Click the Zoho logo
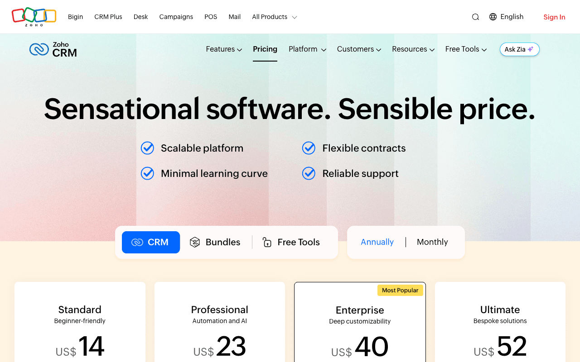 (34, 17)
